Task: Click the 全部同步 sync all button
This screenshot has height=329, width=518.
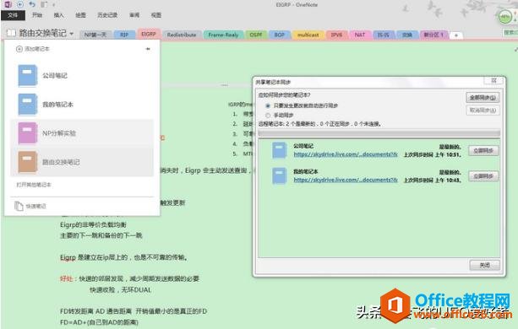Action: click(x=483, y=98)
